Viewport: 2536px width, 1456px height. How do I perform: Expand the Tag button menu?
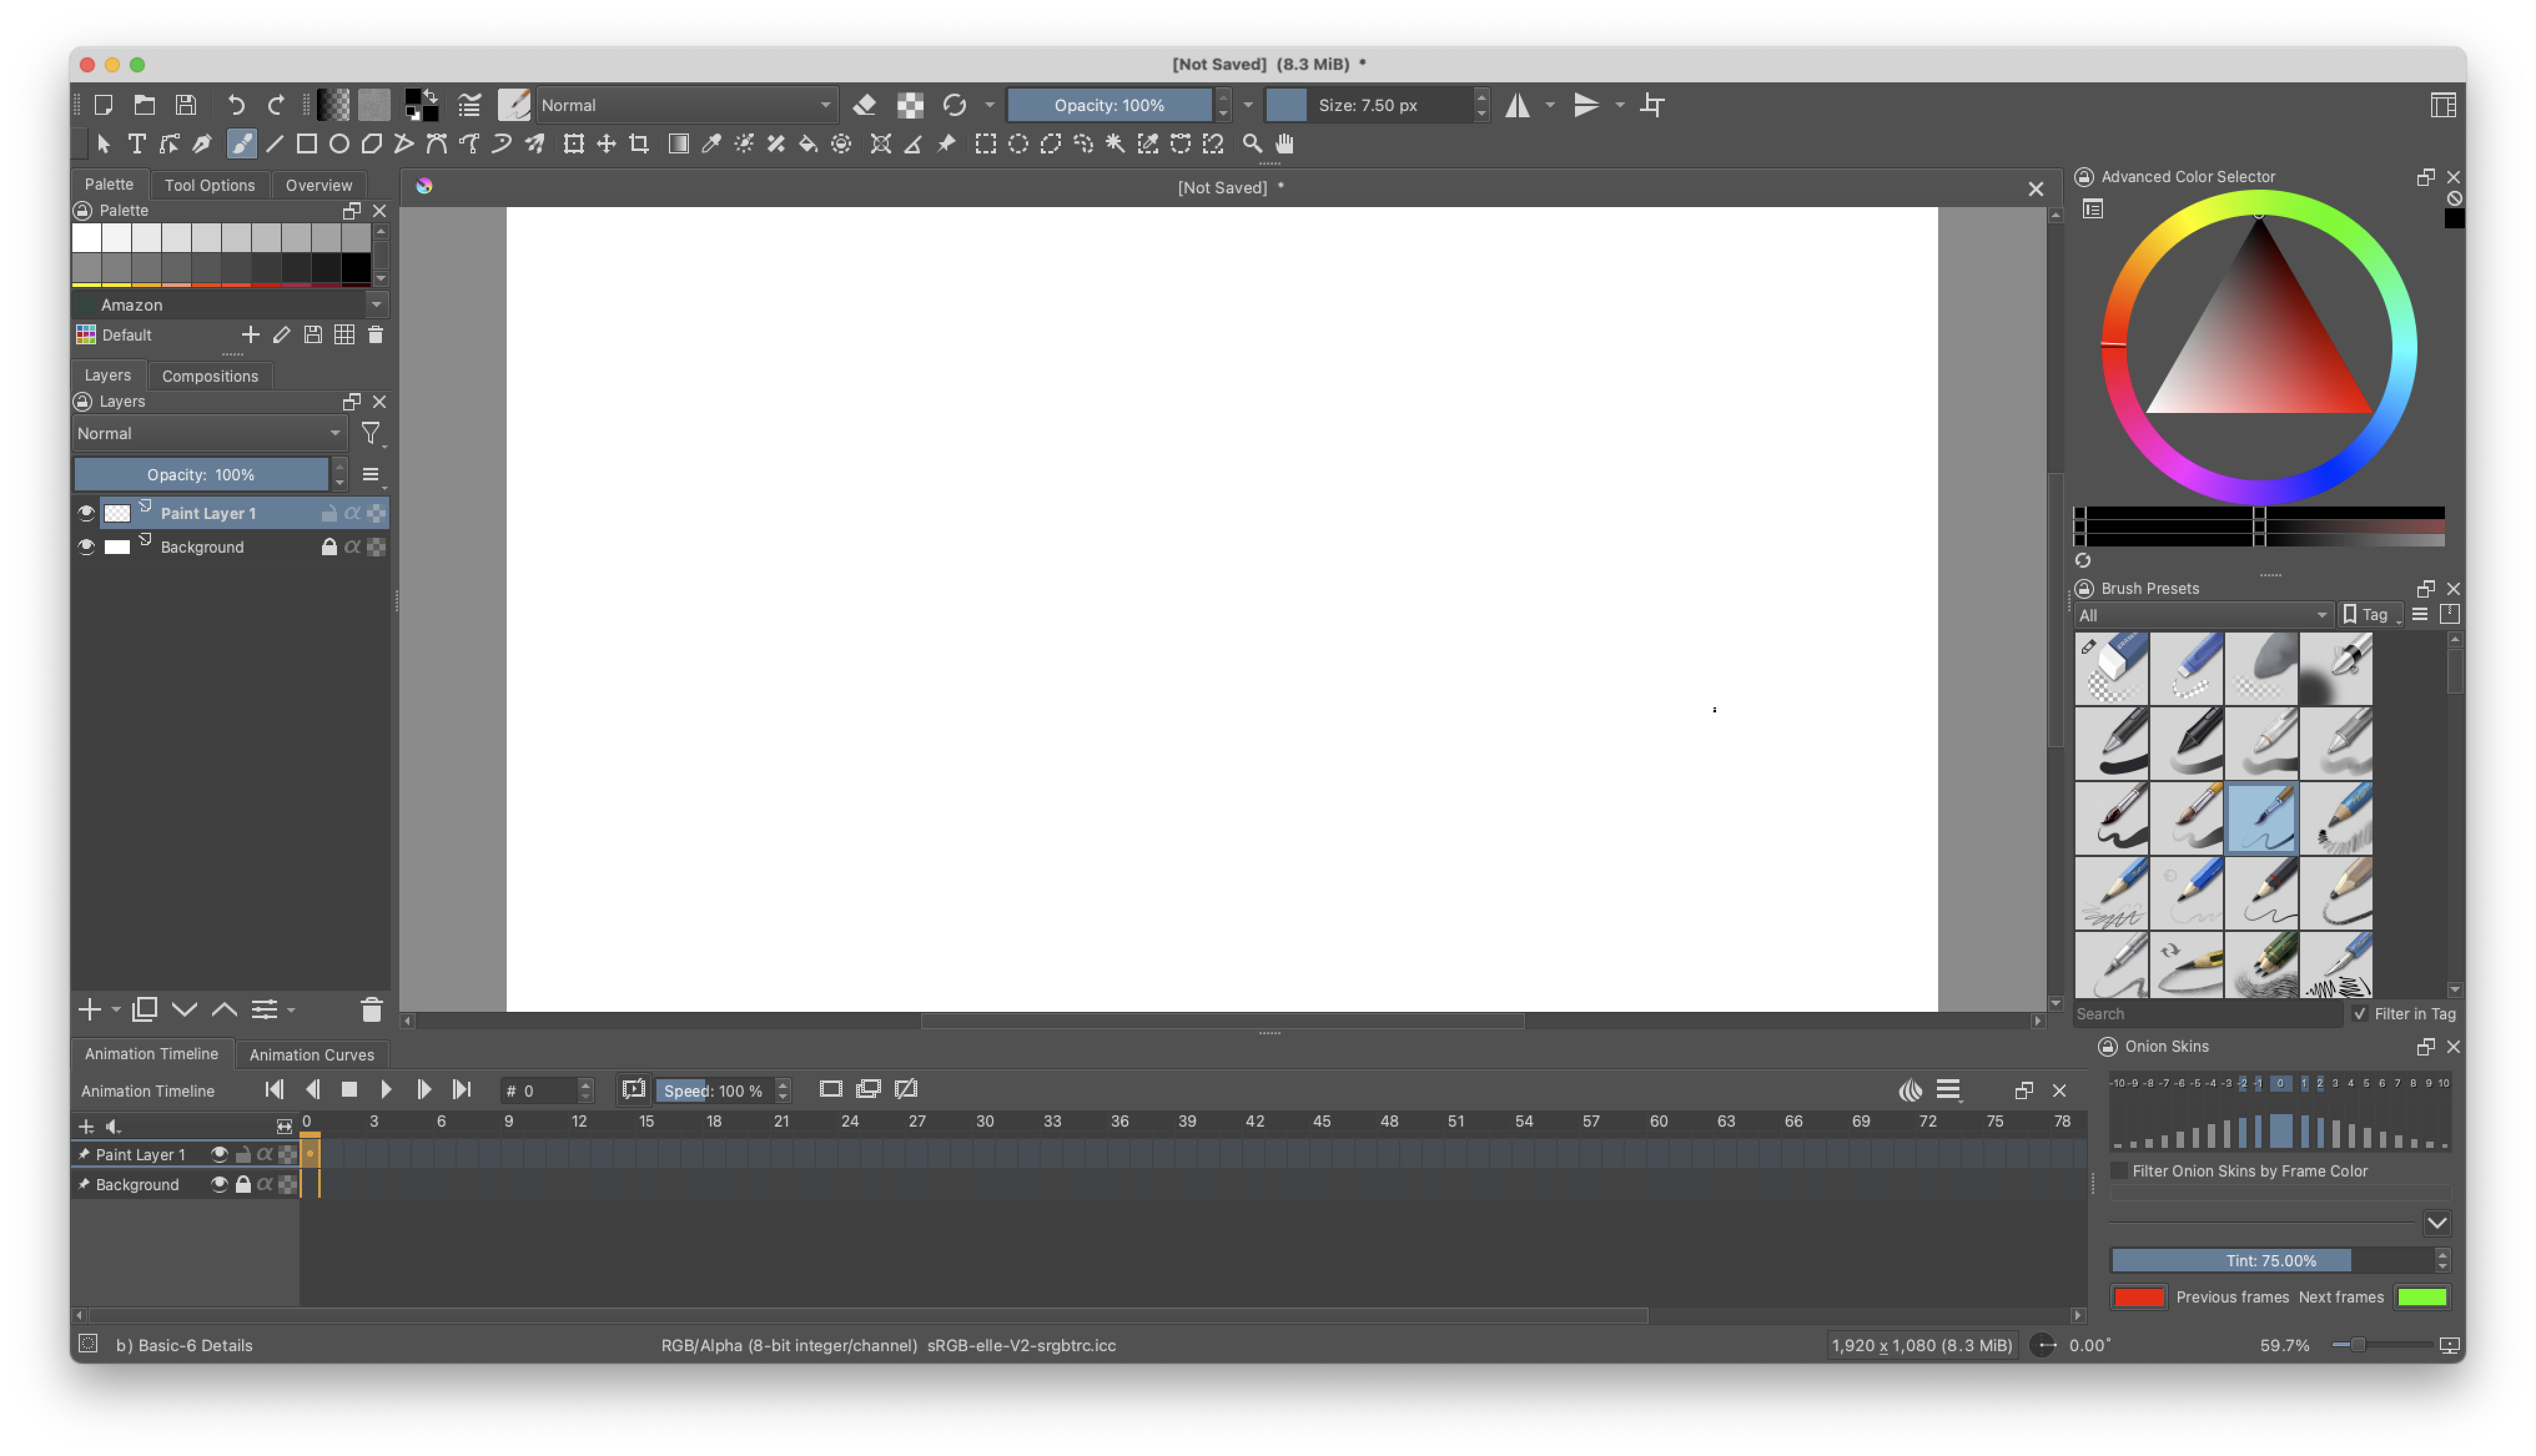2372,615
